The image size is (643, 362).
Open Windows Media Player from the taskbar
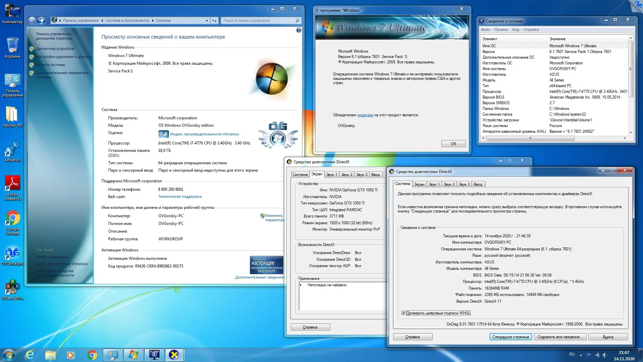tap(71, 355)
